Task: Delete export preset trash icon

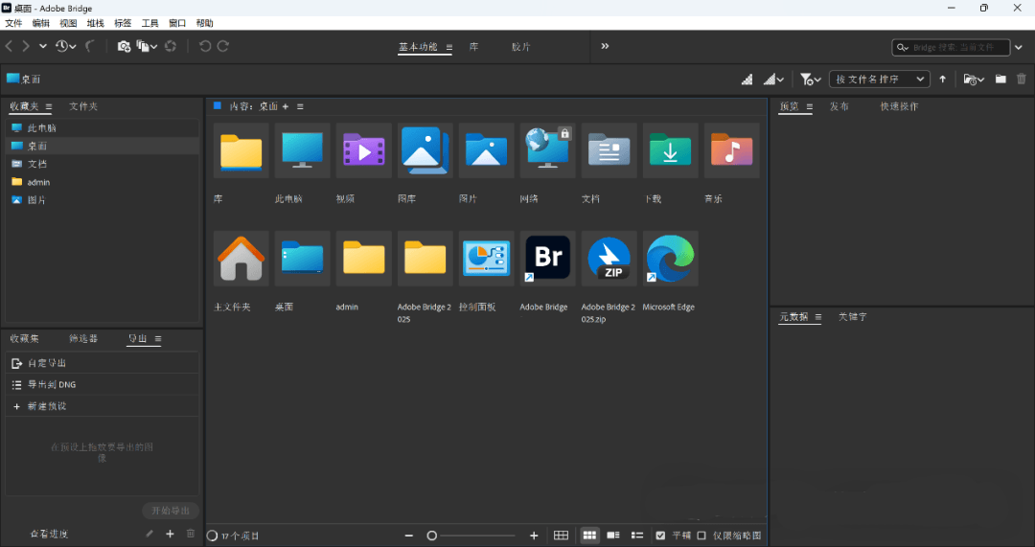Action: click(x=191, y=534)
